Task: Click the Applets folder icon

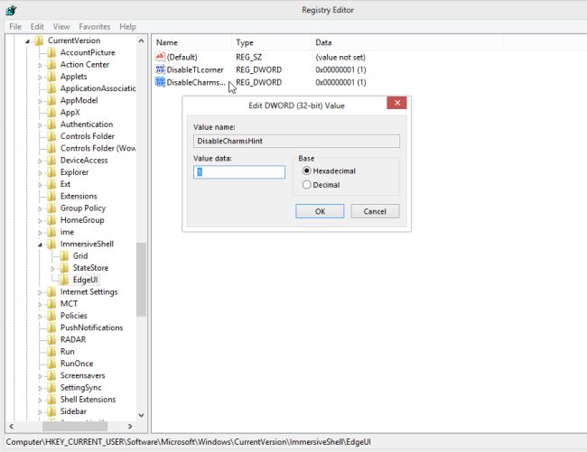Action: [51, 77]
